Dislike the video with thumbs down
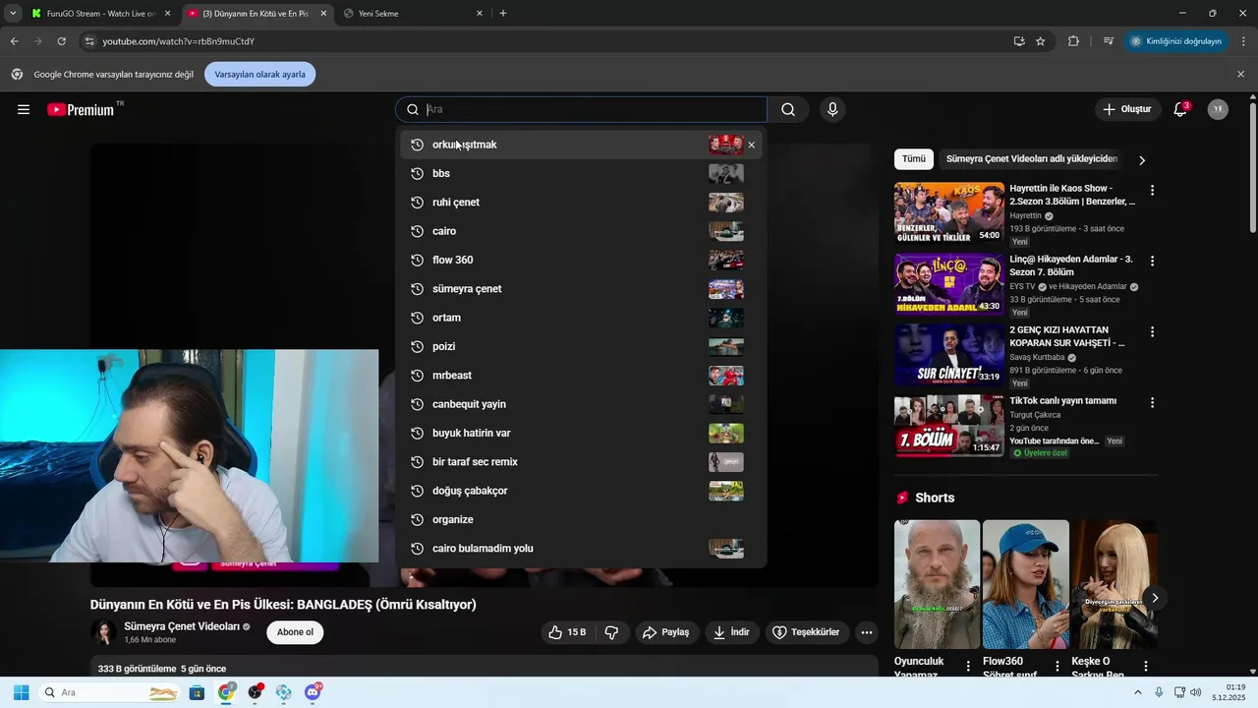 pos(611,632)
